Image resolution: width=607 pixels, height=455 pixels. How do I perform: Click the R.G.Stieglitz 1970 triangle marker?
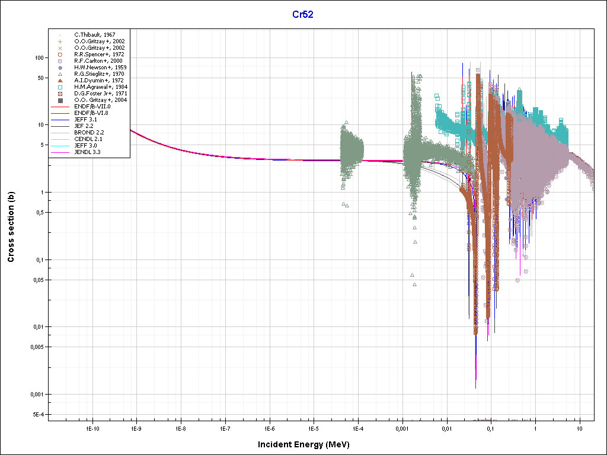click(60, 74)
